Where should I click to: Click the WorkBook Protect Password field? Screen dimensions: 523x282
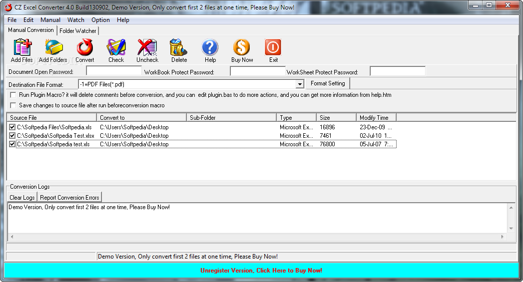[x=257, y=71]
